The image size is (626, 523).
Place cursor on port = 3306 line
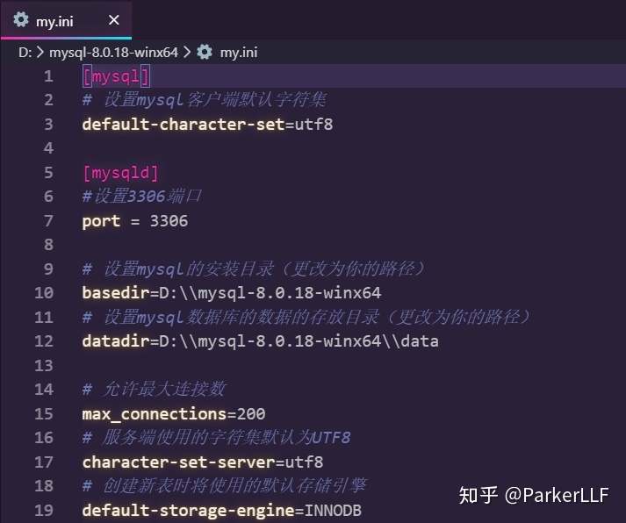[x=135, y=221]
